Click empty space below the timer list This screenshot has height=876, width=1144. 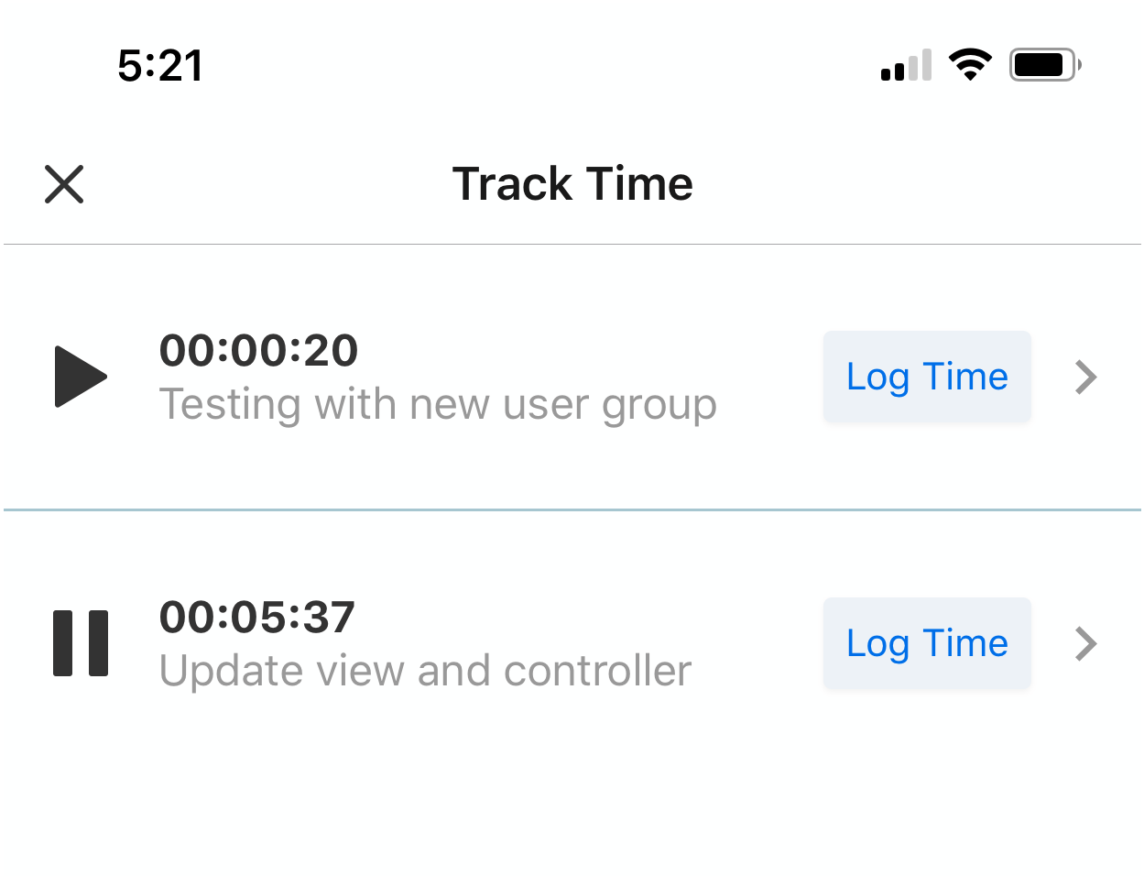(x=572, y=797)
